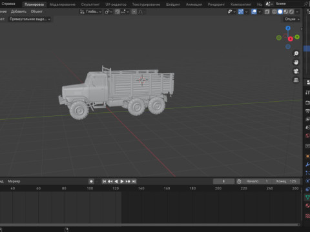Click the Z axis on the navigation gizmo

pos(288,28)
